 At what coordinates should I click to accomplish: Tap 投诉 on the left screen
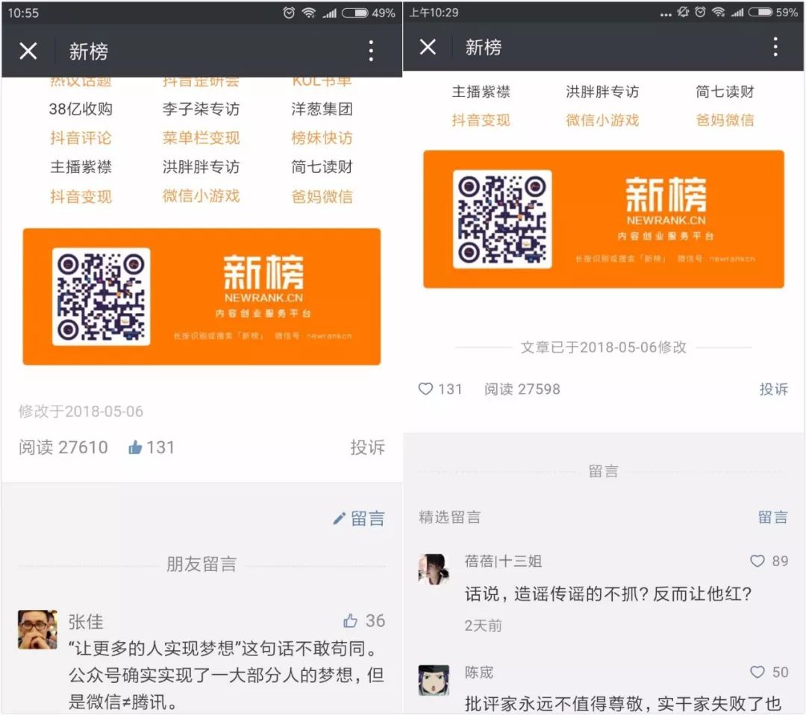click(x=367, y=447)
